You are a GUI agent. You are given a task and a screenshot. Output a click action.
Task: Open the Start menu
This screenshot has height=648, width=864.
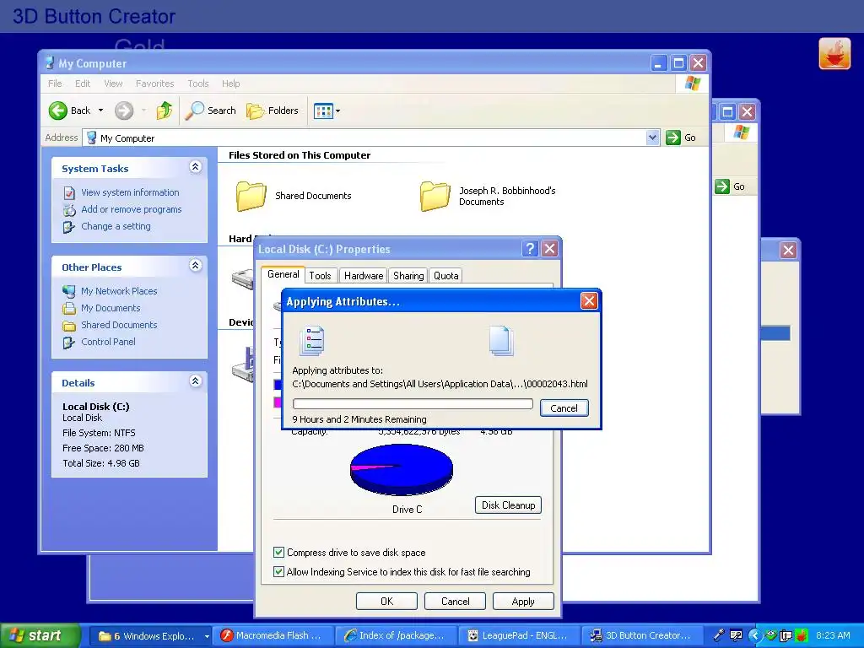pyautogui.click(x=40, y=635)
